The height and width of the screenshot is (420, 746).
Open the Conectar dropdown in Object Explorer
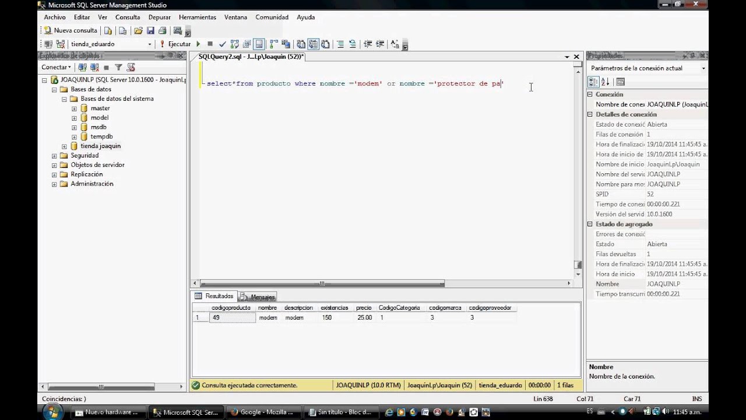55,67
